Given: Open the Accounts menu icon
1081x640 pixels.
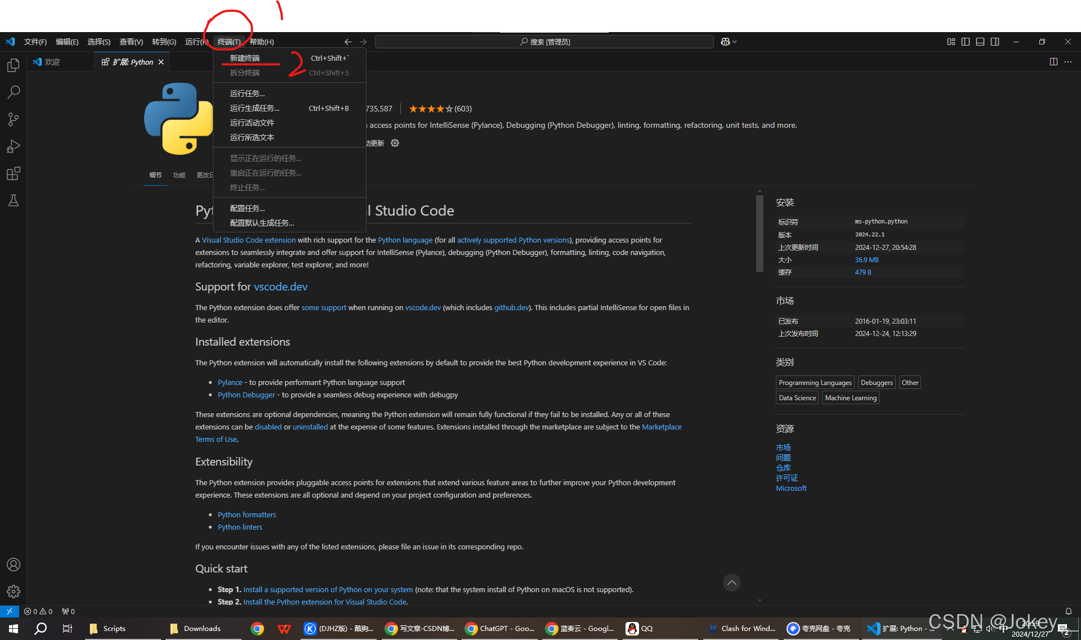Looking at the screenshot, I should pyautogui.click(x=14, y=565).
